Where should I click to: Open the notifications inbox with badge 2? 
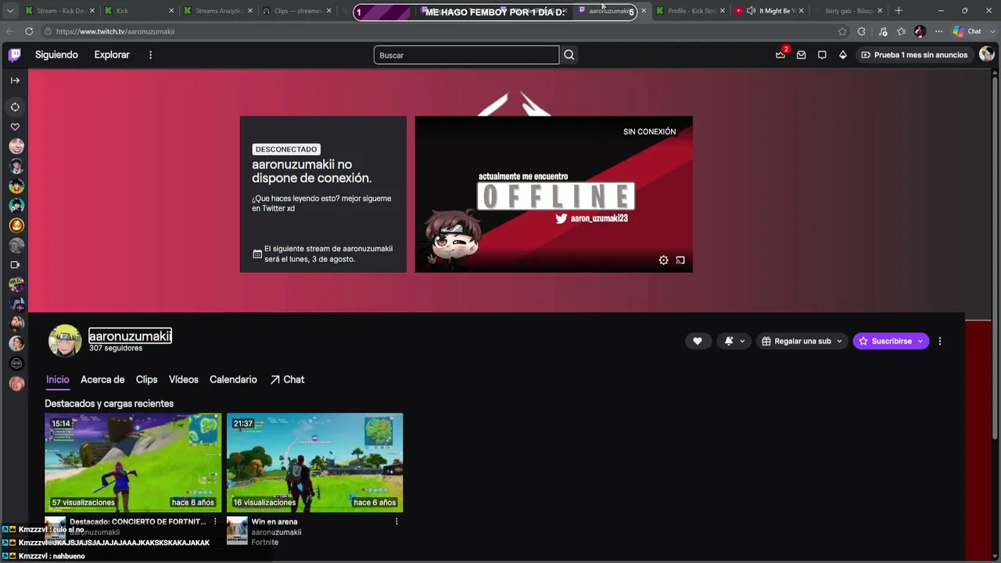point(780,55)
